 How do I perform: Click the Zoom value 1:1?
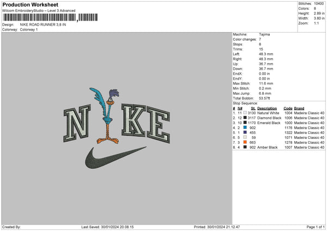[316, 23]
